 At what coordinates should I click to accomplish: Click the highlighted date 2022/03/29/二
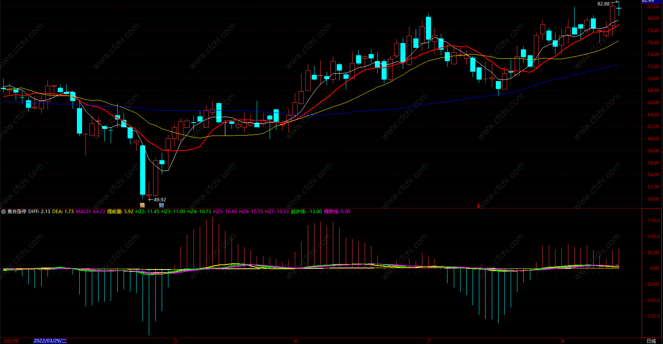(50, 341)
